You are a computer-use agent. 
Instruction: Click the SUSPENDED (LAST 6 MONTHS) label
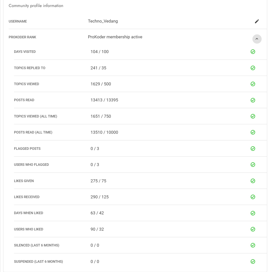[38, 261]
